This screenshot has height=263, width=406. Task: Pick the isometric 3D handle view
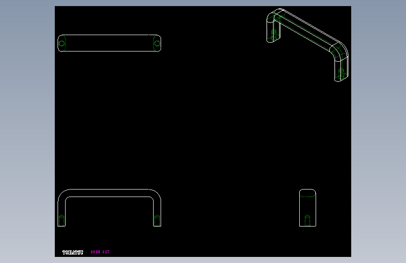pos(307,45)
